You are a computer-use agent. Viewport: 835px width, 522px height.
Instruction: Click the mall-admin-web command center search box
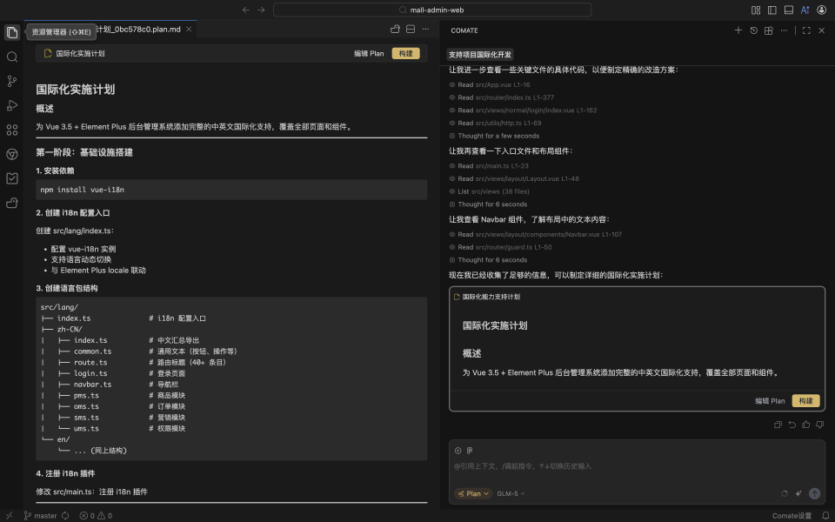point(432,10)
